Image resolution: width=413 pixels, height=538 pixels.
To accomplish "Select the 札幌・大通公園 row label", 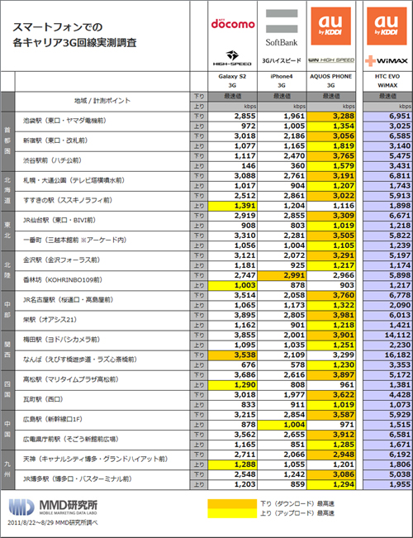I will click(x=74, y=180).
